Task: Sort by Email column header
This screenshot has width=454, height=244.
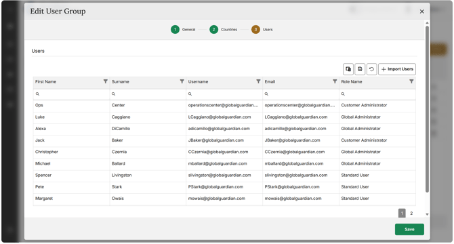Action: point(270,81)
